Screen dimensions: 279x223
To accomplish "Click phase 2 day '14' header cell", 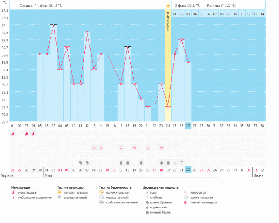I will tap(262, 14).
